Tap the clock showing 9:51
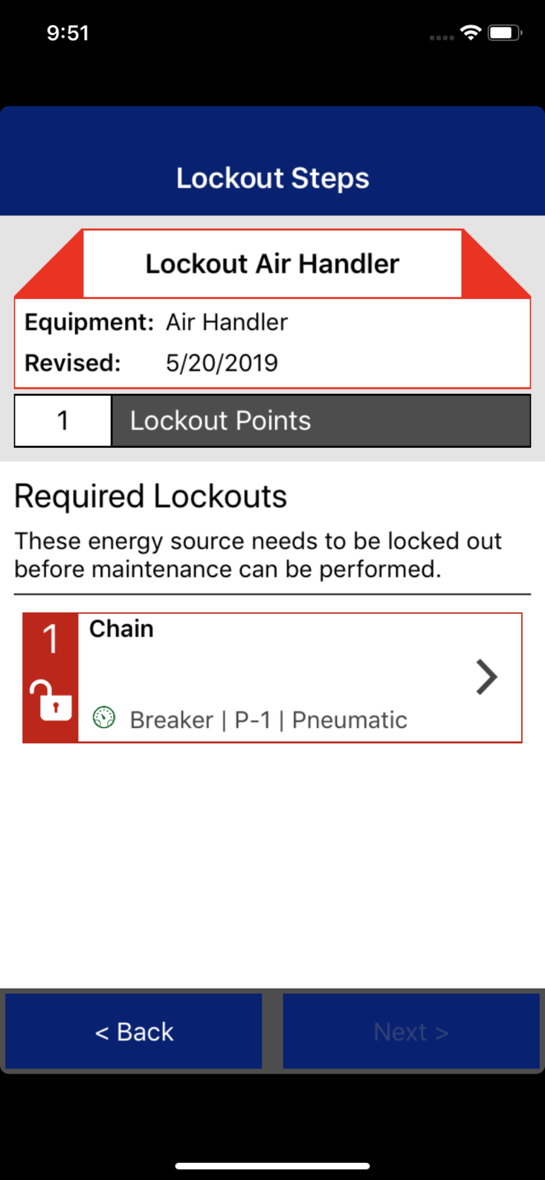 click(x=68, y=33)
